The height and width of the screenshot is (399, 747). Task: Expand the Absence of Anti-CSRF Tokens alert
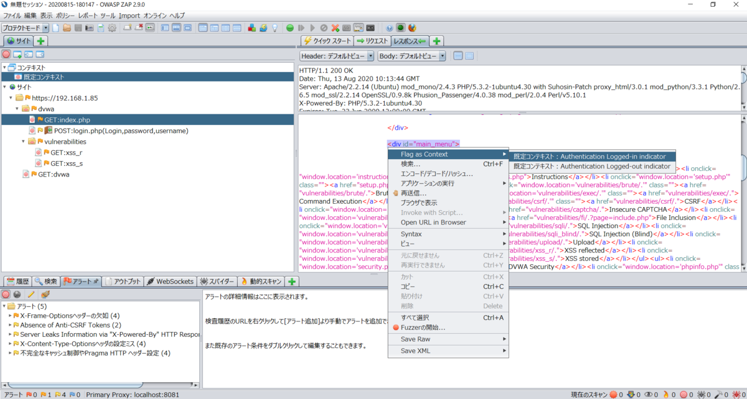coord(11,325)
